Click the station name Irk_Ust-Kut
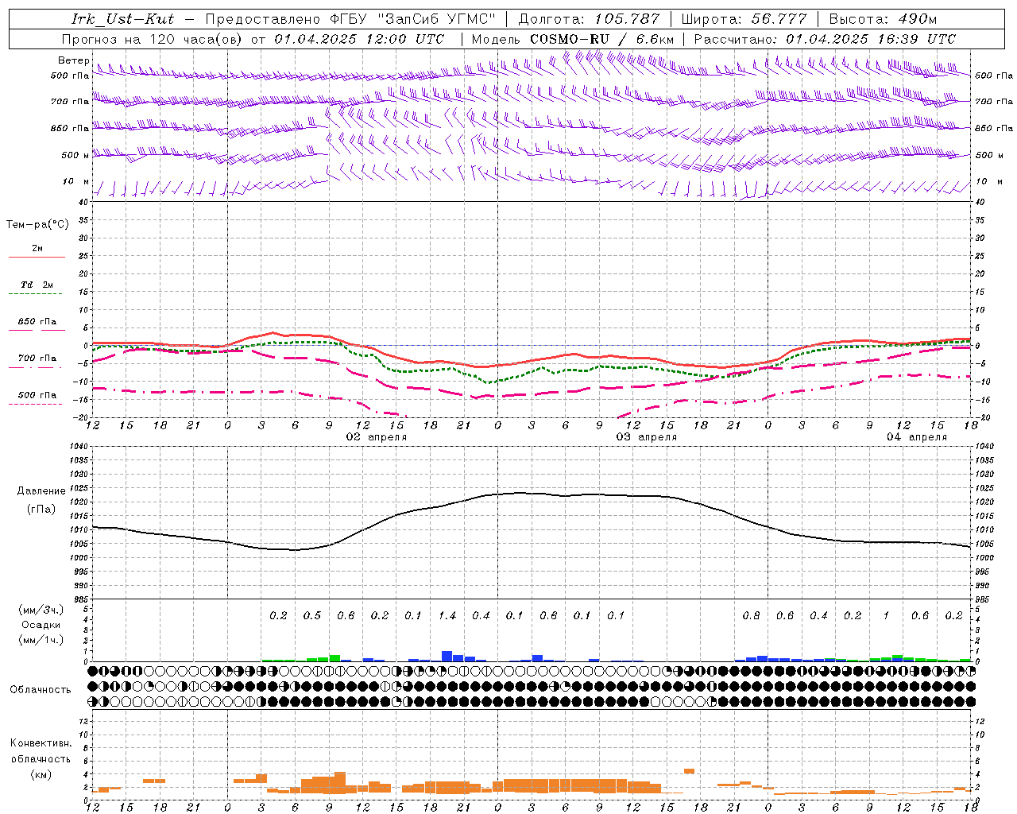 (x=122, y=19)
